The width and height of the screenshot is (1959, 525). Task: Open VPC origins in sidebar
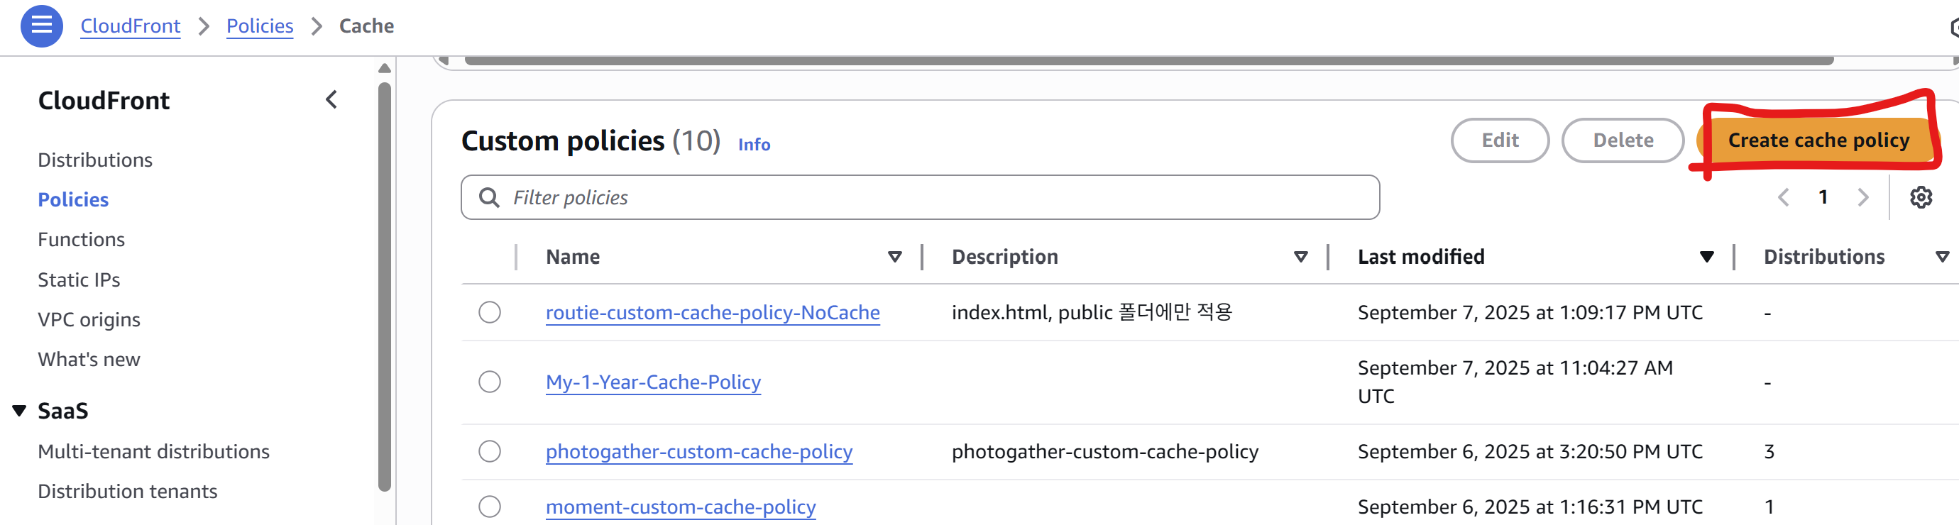[89, 320]
